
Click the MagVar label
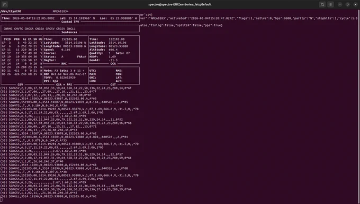(x=49, y=60)
